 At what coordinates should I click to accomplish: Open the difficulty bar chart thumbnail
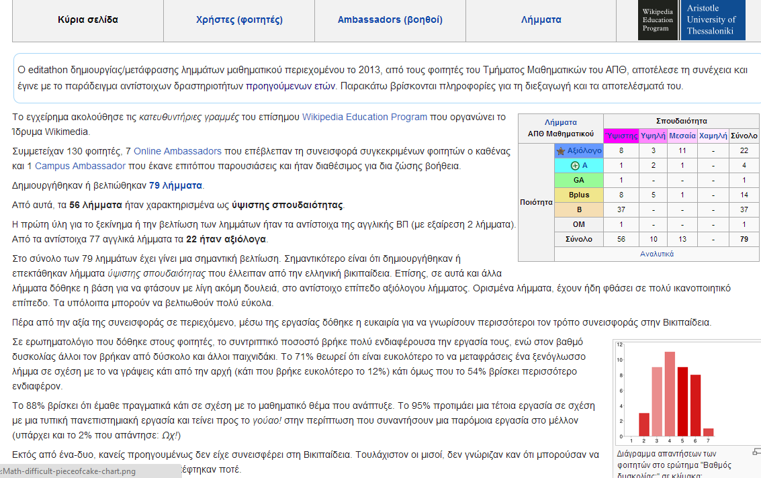coord(688,393)
